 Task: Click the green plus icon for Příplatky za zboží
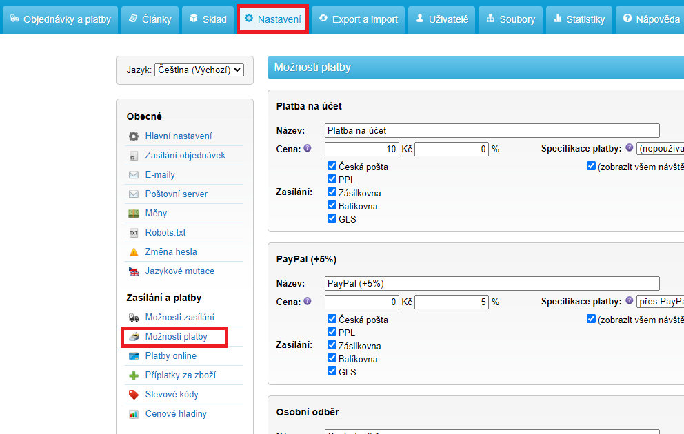click(134, 375)
